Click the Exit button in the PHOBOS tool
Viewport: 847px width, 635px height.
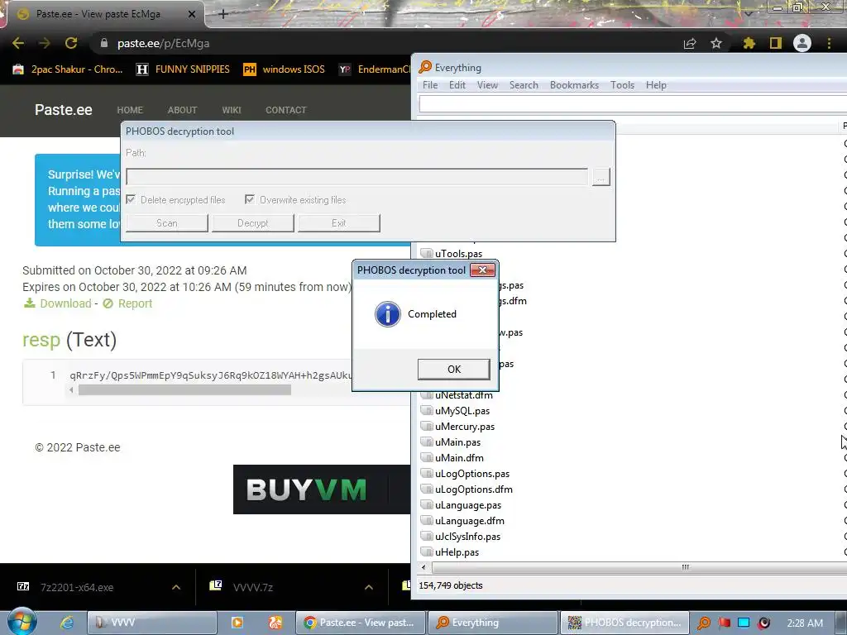coord(338,223)
